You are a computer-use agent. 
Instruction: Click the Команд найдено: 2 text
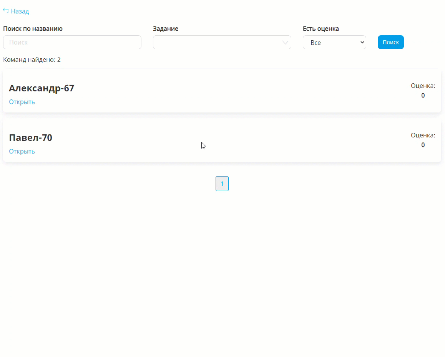[32, 60]
